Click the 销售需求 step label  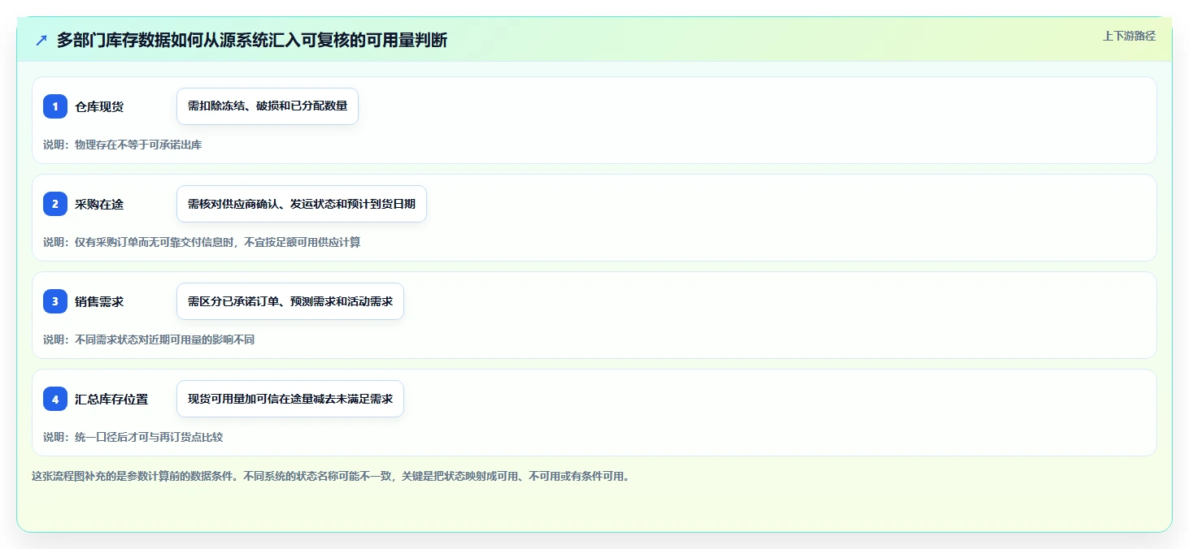click(x=99, y=301)
